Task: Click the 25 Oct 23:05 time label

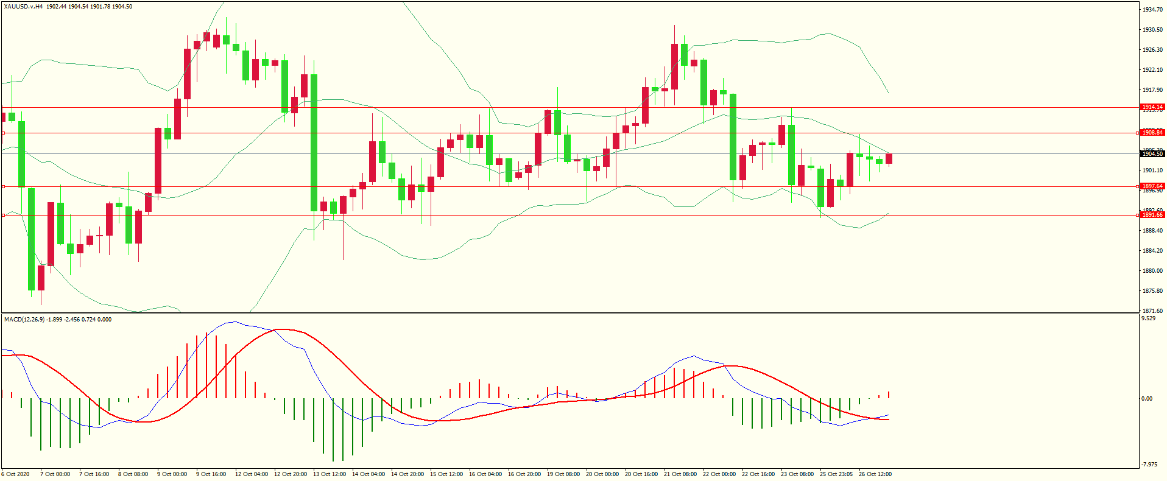Action: click(836, 474)
